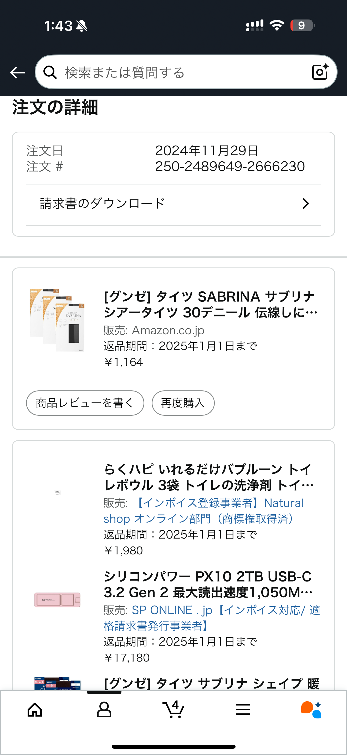Tap 商品レビューを書く button
Image resolution: width=347 pixels, height=755 pixels.
[x=85, y=403]
